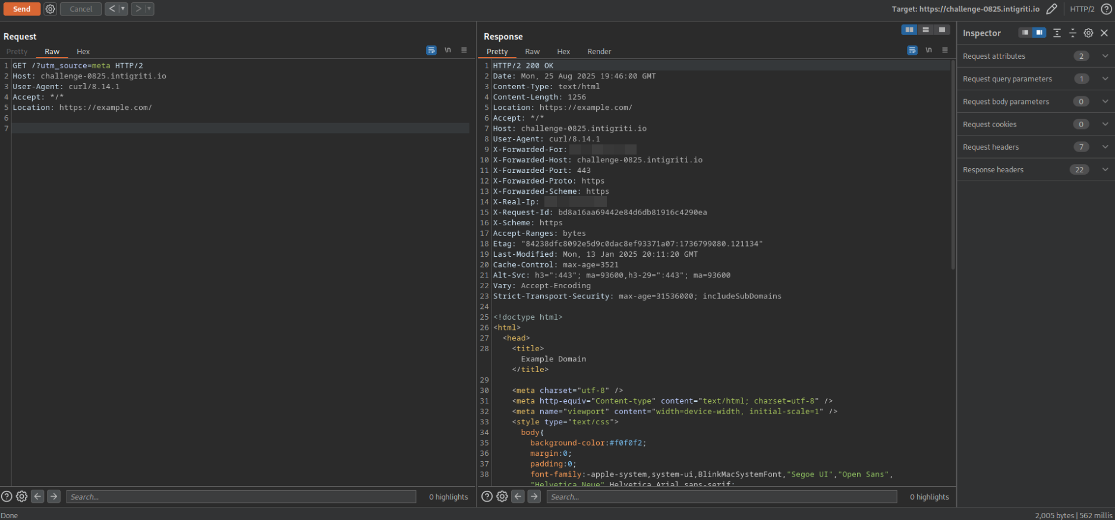This screenshot has height=520, width=1115.
Task: Click Response headers count badge 22
Action: [x=1079, y=169]
